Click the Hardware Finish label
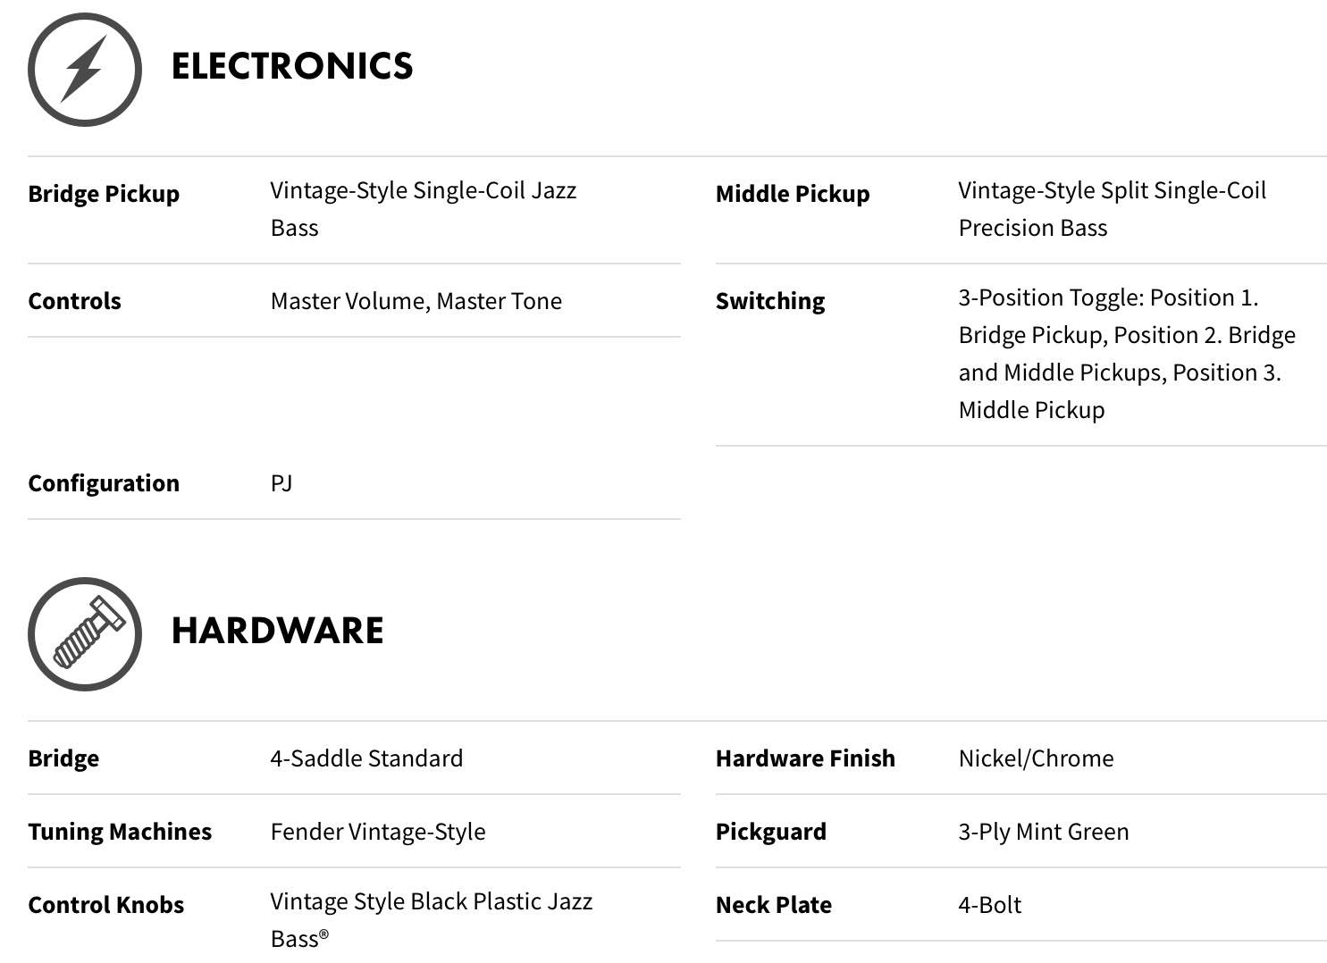 coord(805,758)
